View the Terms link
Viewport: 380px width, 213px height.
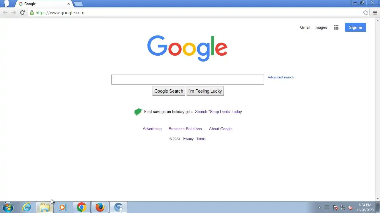point(201,139)
